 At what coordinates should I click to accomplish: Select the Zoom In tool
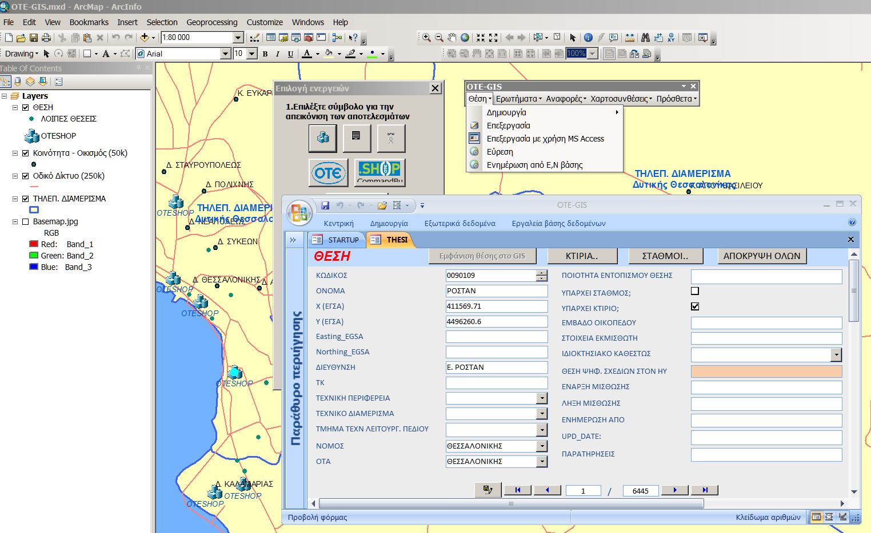click(x=426, y=38)
